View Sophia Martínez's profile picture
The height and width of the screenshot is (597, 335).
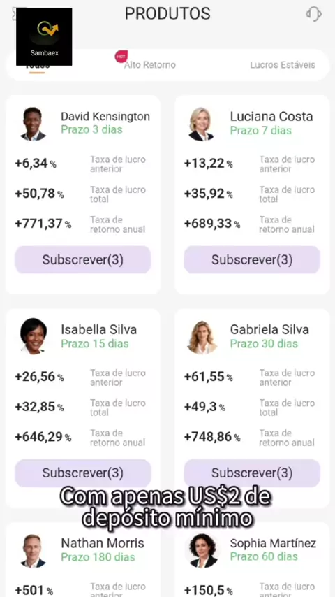click(x=203, y=551)
